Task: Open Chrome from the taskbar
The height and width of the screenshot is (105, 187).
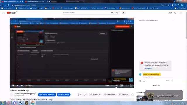Action: pyautogui.click(x=33, y=103)
